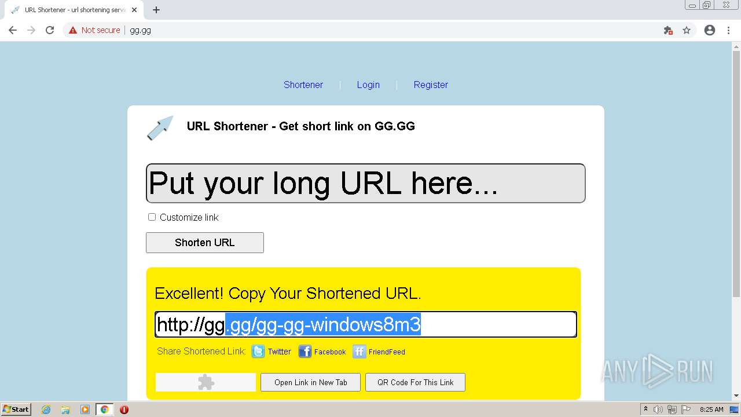
Task: Click the taskbar clock showing 8:25 AM
Action: coord(711,409)
